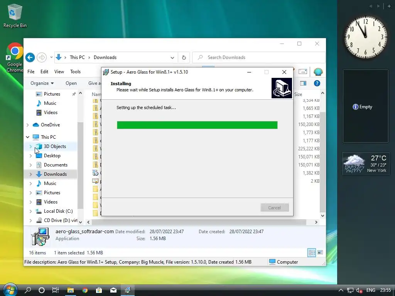Expand the address bar history dropdown
This screenshot has height=296, width=395.
tap(172, 58)
